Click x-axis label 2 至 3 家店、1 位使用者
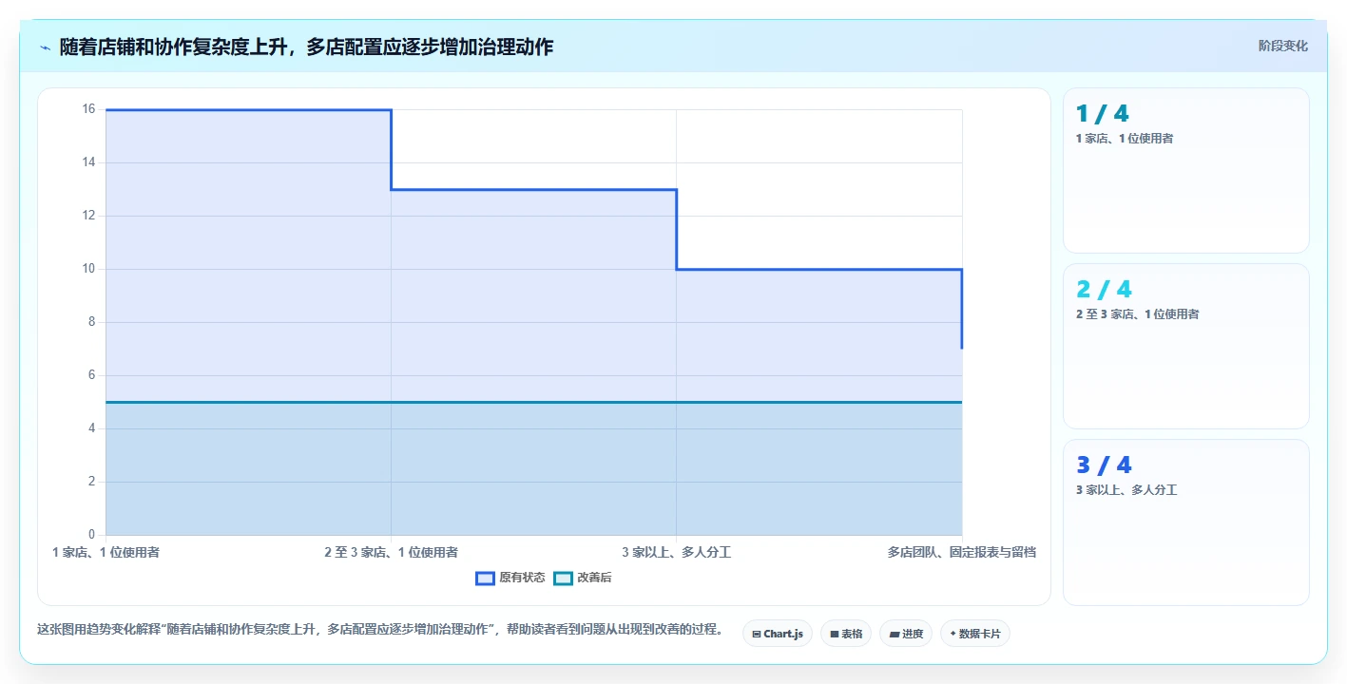Viewport: 1347px width, 684px height. [x=391, y=552]
